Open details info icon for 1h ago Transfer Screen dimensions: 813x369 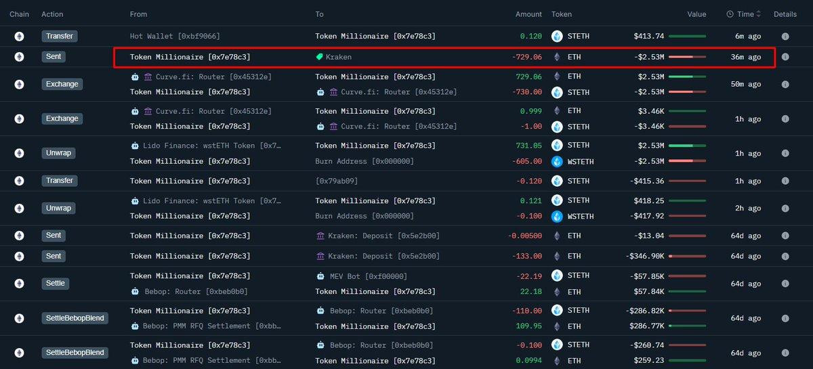pyautogui.click(x=785, y=181)
